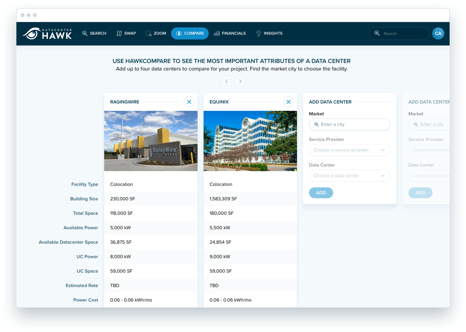The height and width of the screenshot is (332, 466).
Task: Go to next data centers with right arrow
Action: click(x=240, y=81)
